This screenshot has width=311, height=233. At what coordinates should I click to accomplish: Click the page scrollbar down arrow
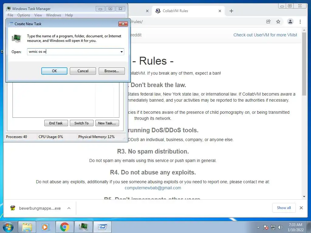(x=304, y=197)
